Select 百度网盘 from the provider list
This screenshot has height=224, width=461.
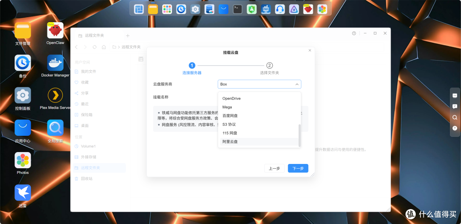(x=260, y=116)
